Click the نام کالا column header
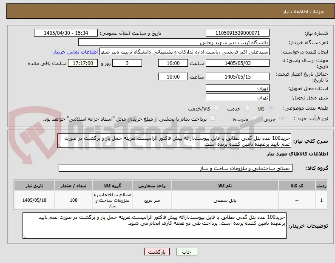335x263 pixels. pos(225,186)
